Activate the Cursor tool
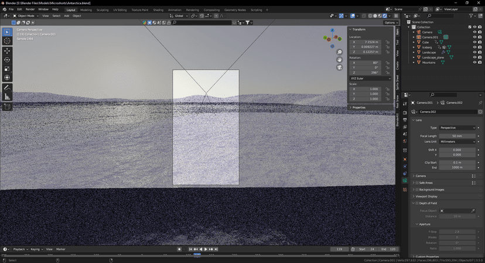 point(7,41)
